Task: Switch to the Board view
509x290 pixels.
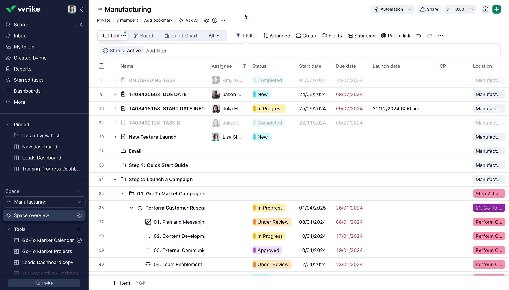Action: (143, 36)
